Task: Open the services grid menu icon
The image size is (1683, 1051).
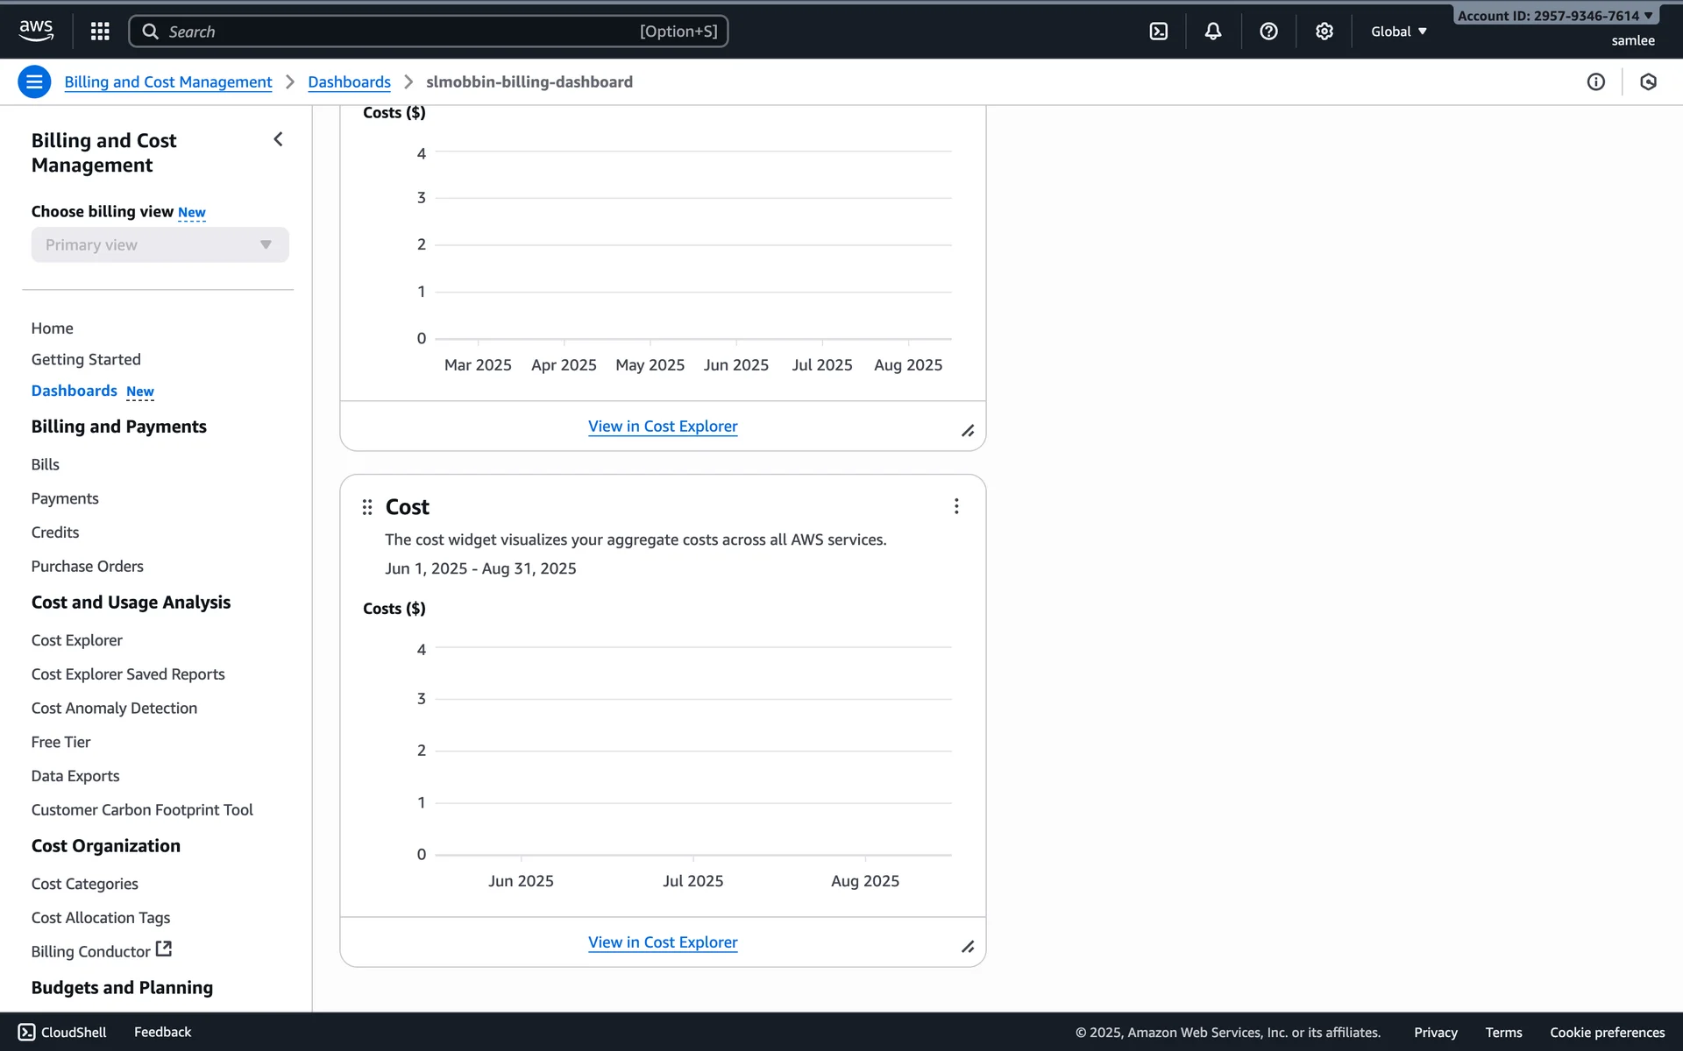Action: click(x=100, y=32)
